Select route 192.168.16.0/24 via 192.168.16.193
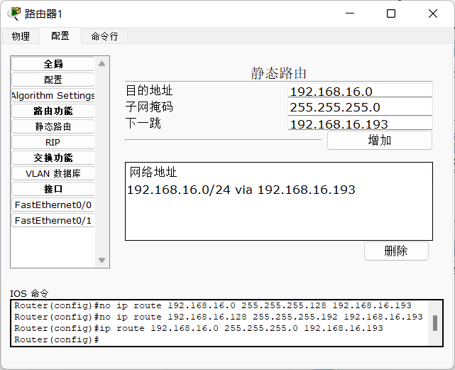Image resolution: width=455 pixels, height=370 pixels. [241, 190]
